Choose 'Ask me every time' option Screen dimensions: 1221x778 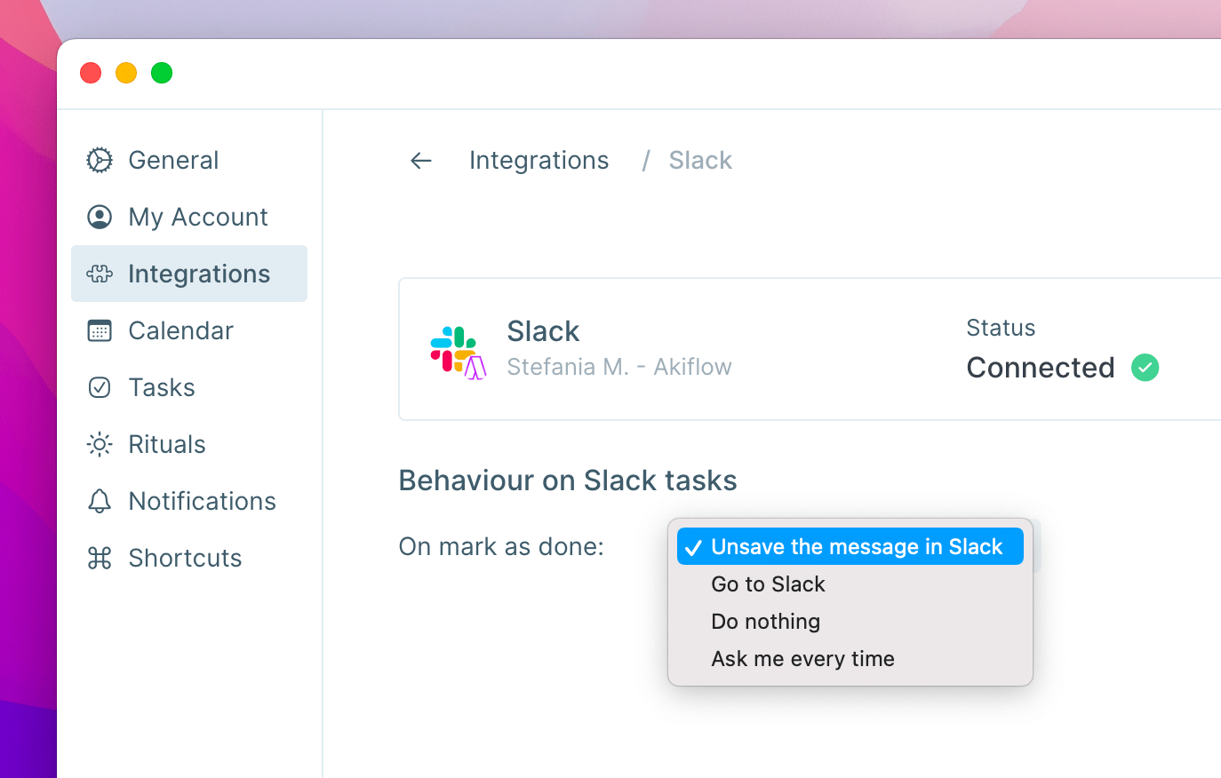[x=850, y=658]
